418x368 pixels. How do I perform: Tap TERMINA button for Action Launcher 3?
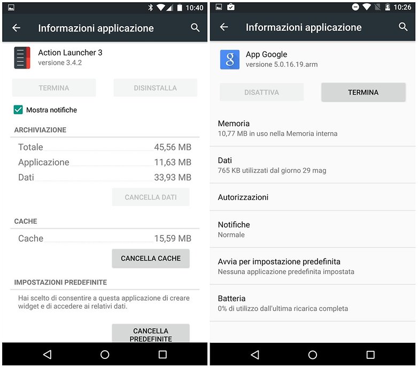point(54,88)
